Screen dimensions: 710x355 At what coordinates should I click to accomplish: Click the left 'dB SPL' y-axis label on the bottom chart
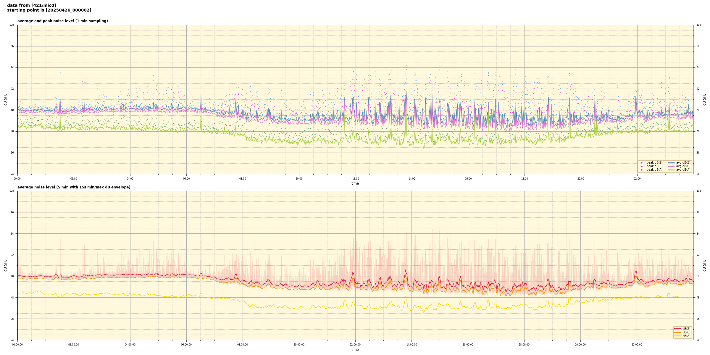(5, 265)
